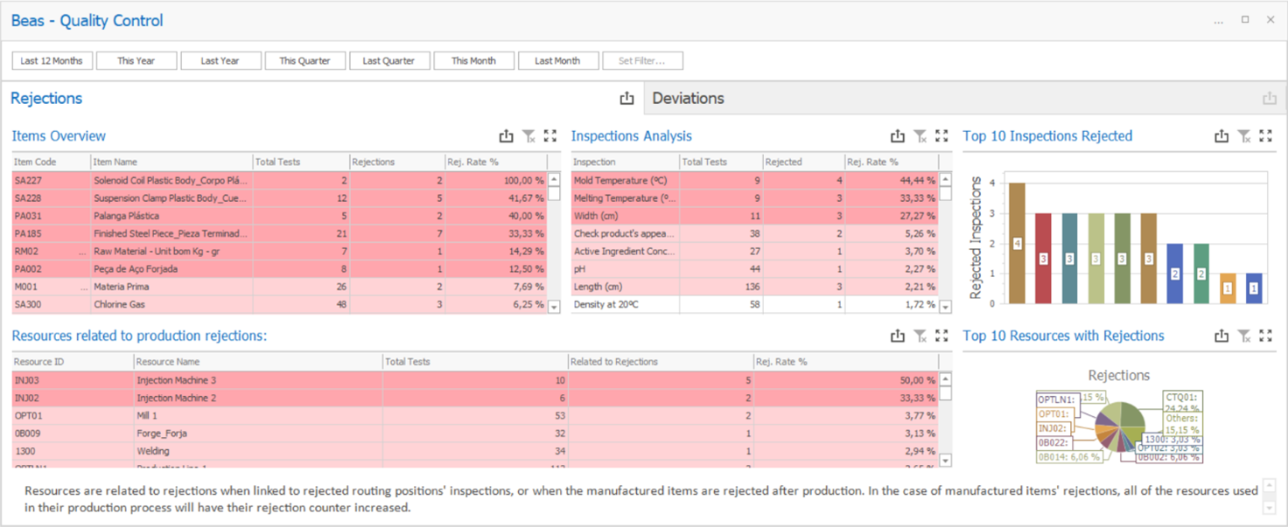The image size is (1288, 527).
Task: Apply the This Quarter filter
Action: (304, 61)
